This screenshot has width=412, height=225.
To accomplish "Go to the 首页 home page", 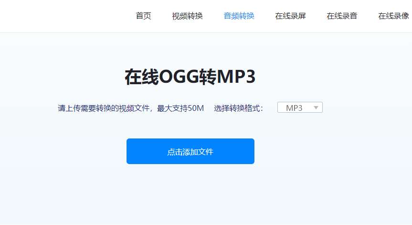I will [x=143, y=16].
